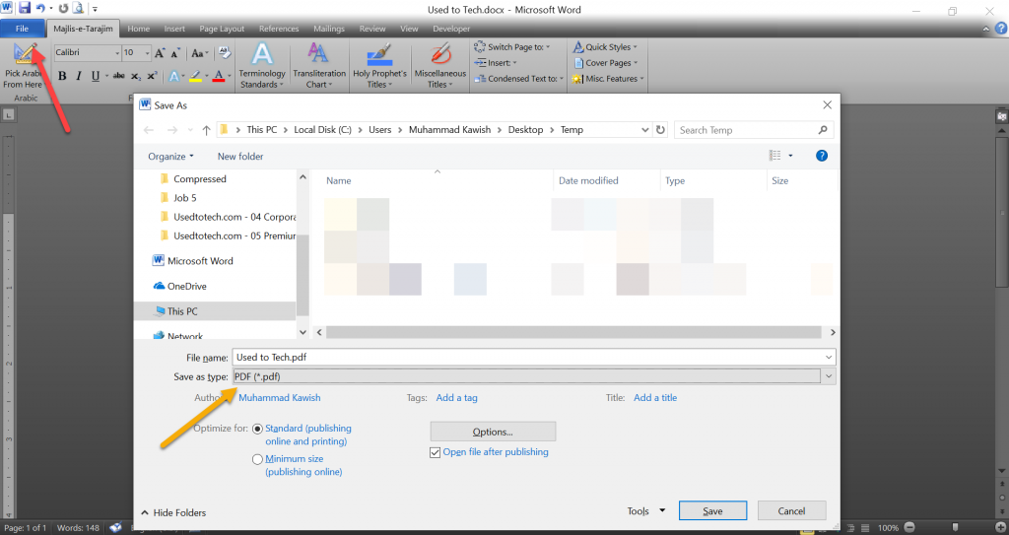Open the Organize dropdown menu
1009x535 pixels.
[x=170, y=157]
